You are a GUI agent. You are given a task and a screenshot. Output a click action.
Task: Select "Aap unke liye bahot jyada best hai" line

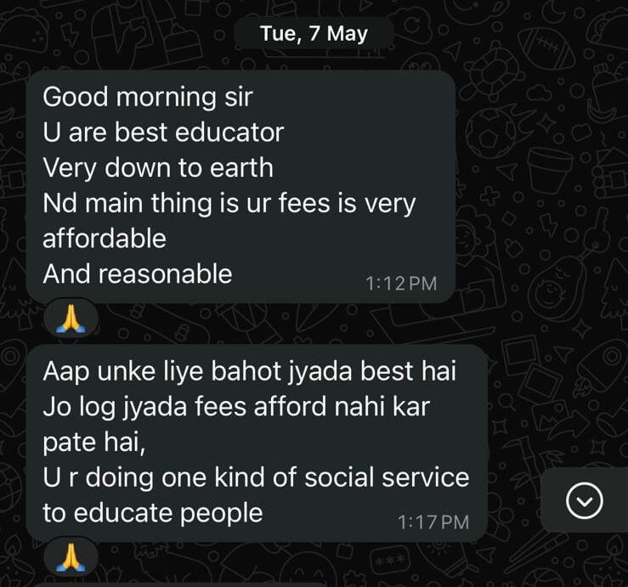[x=249, y=371]
